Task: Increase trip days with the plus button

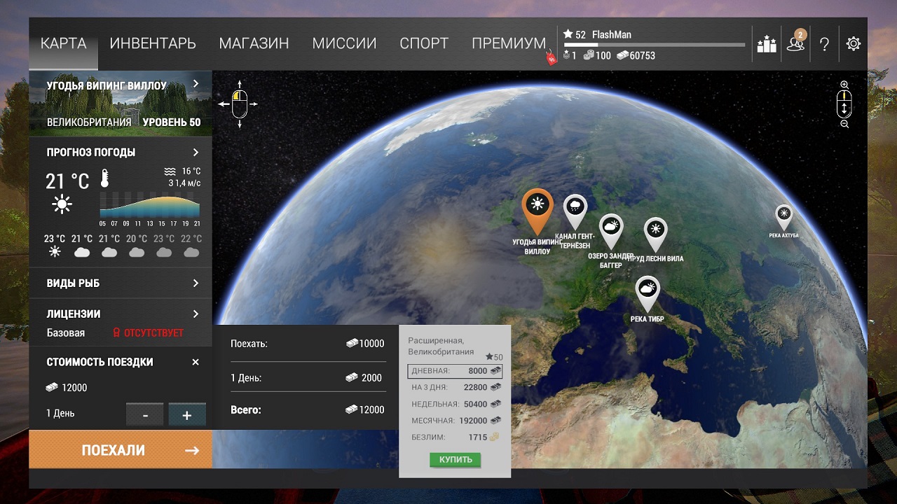Action: pyautogui.click(x=187, y=415)
